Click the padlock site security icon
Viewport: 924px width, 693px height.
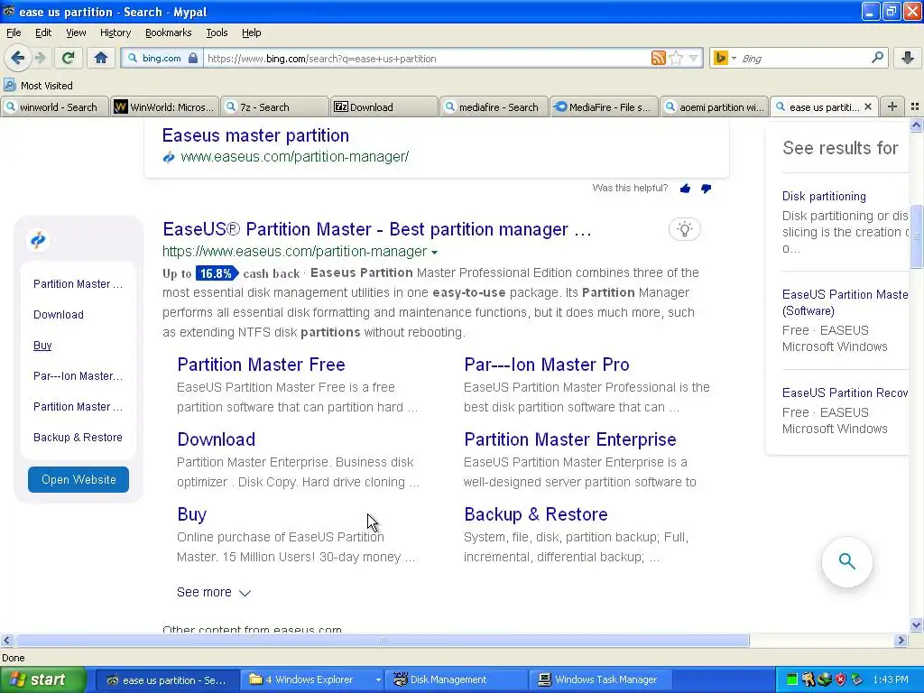coord(193,58)
